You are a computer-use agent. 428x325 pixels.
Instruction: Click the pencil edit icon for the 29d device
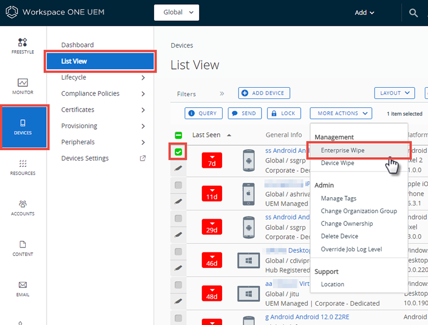(x=178, y=235)
